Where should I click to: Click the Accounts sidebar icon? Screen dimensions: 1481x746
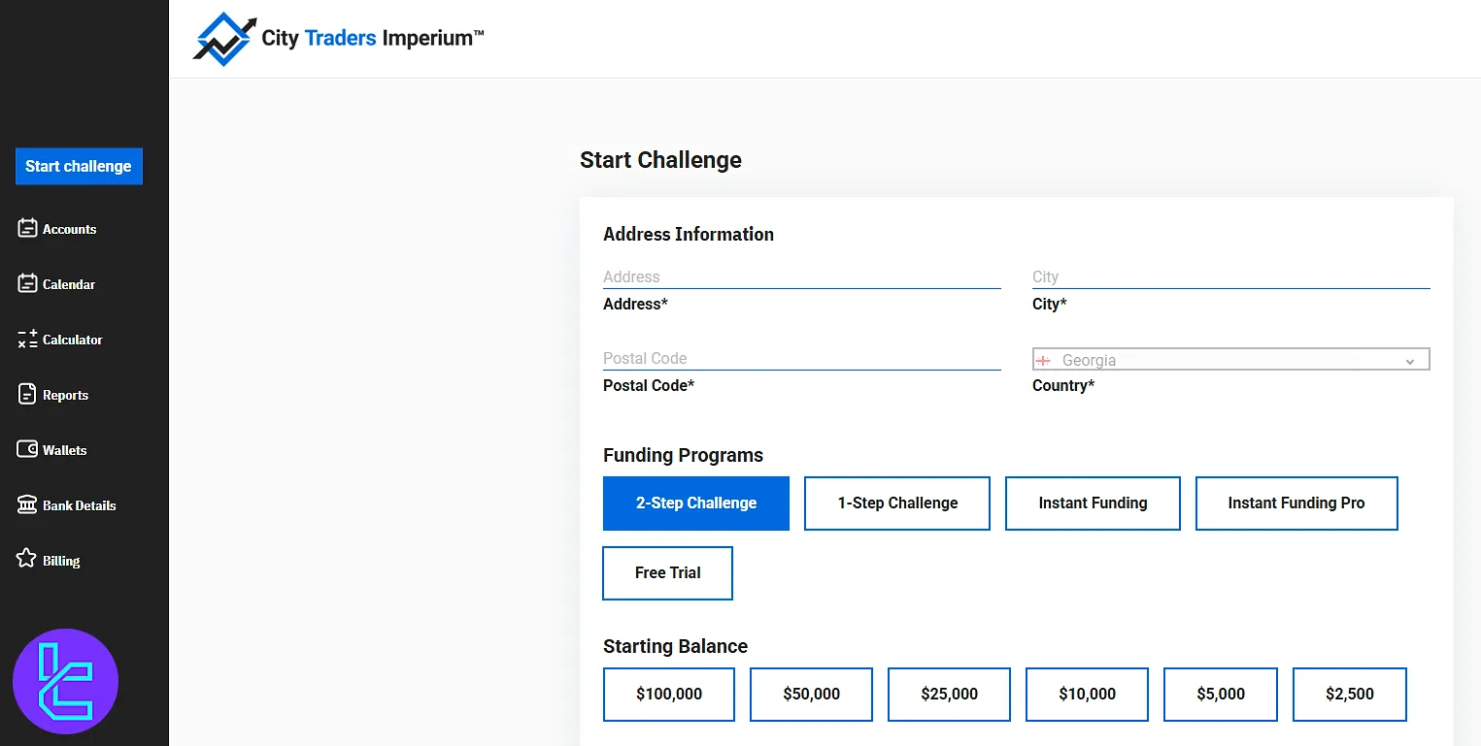pyautogui.click(x=27, y=229)
